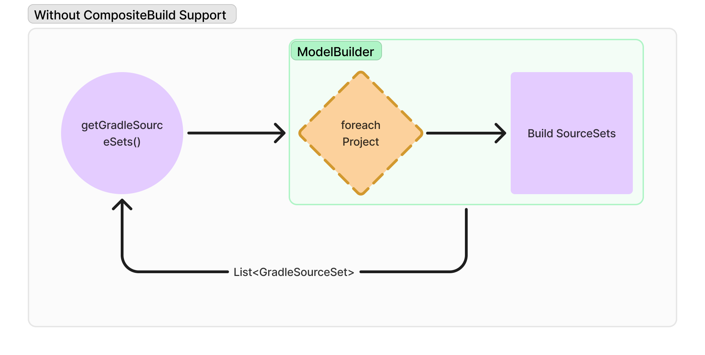Select return arrow segment right of the List<GradleSourceSet> label
This screenshot has height=355, width=705.
(405, 272)
